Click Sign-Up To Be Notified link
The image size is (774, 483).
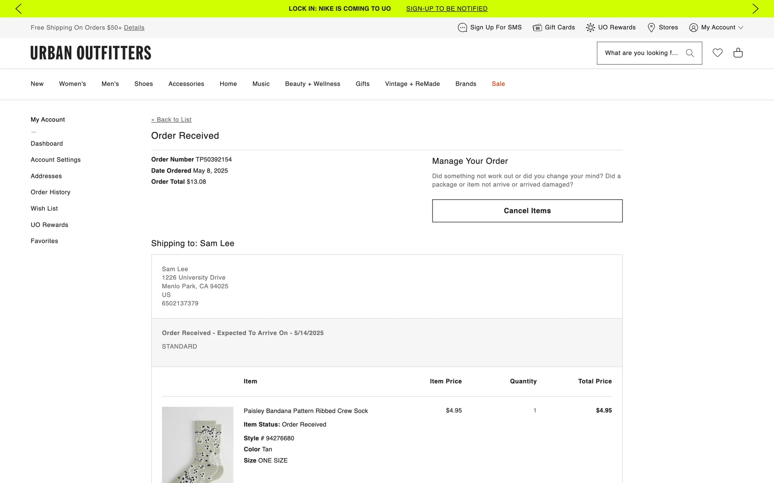[x=447, y=9]
